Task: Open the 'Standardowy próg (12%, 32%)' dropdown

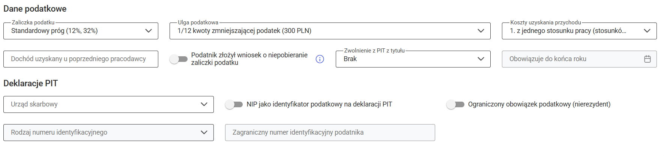Action: pos(75,31)
